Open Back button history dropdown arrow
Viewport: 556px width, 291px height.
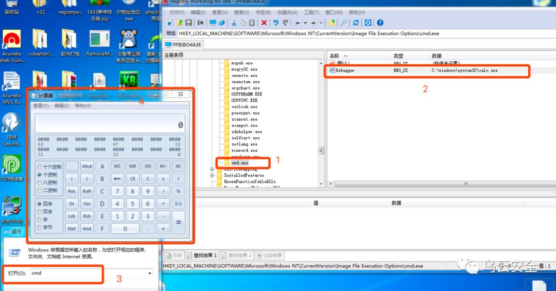(x=305, y=23)
